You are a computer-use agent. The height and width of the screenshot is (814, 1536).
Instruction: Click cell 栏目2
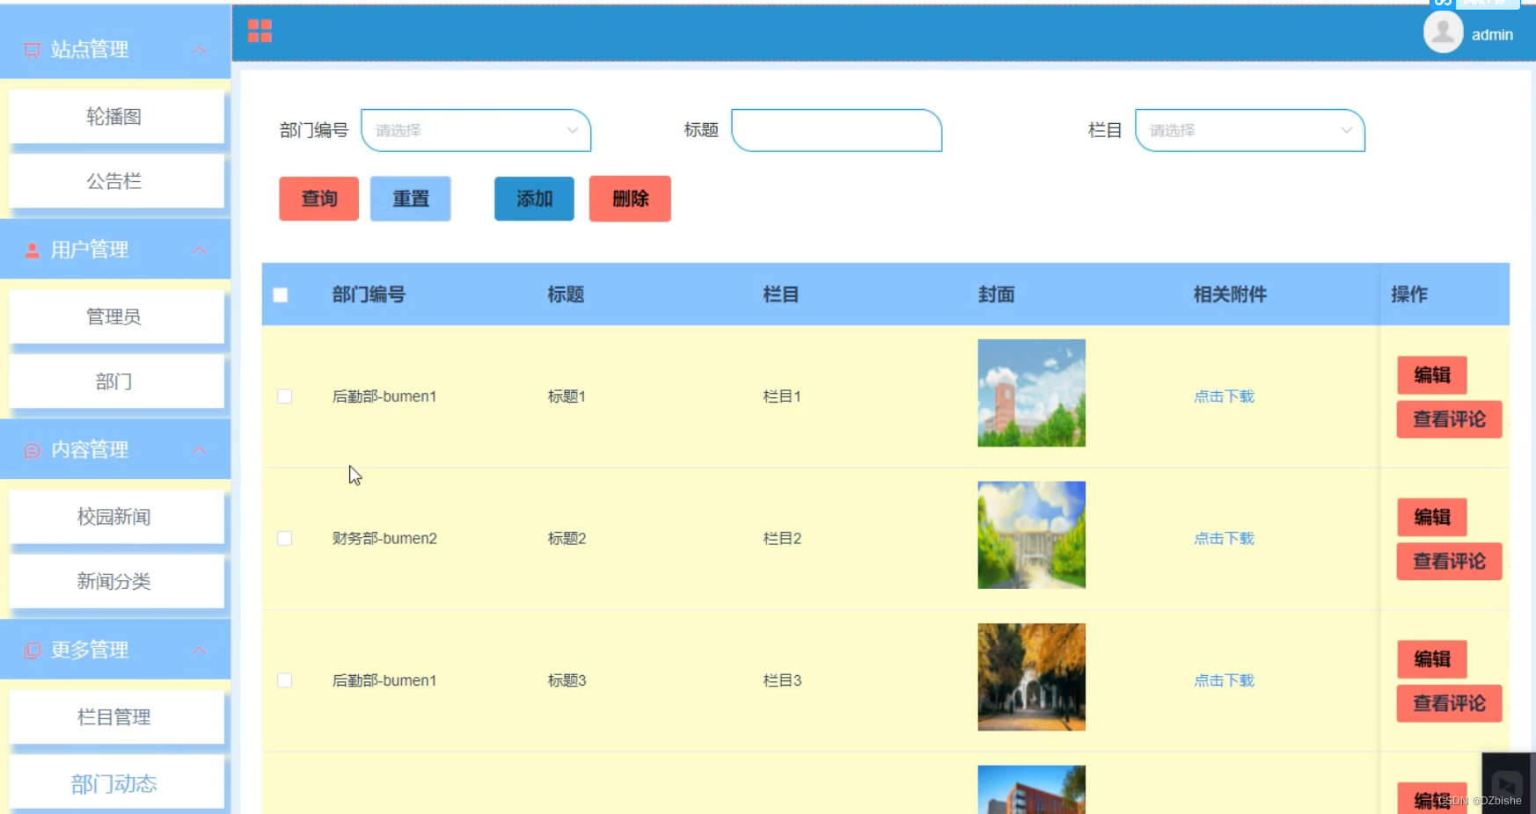point(782,538)
